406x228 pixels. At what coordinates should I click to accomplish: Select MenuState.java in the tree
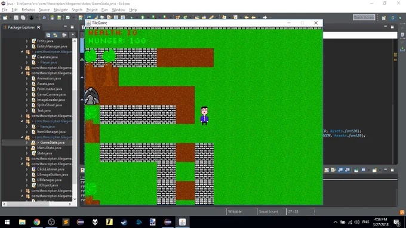point(49,148)
